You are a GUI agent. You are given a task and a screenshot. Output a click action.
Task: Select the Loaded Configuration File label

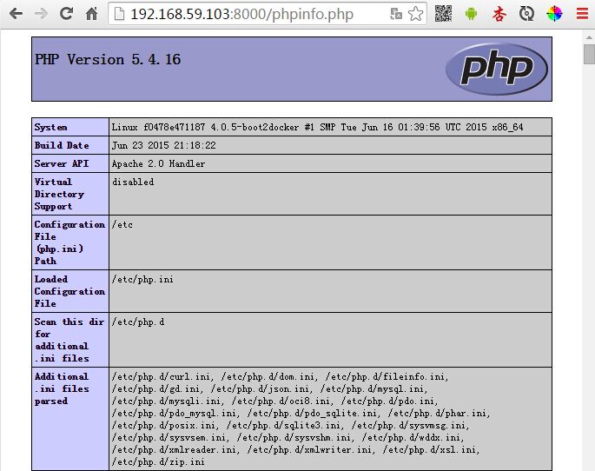coord(69,291)
